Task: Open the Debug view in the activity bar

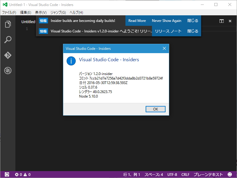Action: pyautogui.click(x=8, y=71)
